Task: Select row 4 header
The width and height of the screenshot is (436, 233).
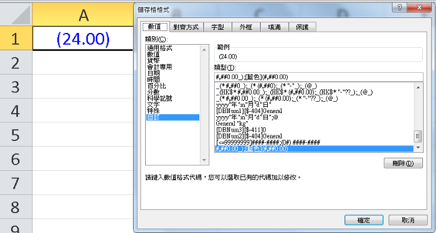Action: pyautogui.click(x=16, y=111)
